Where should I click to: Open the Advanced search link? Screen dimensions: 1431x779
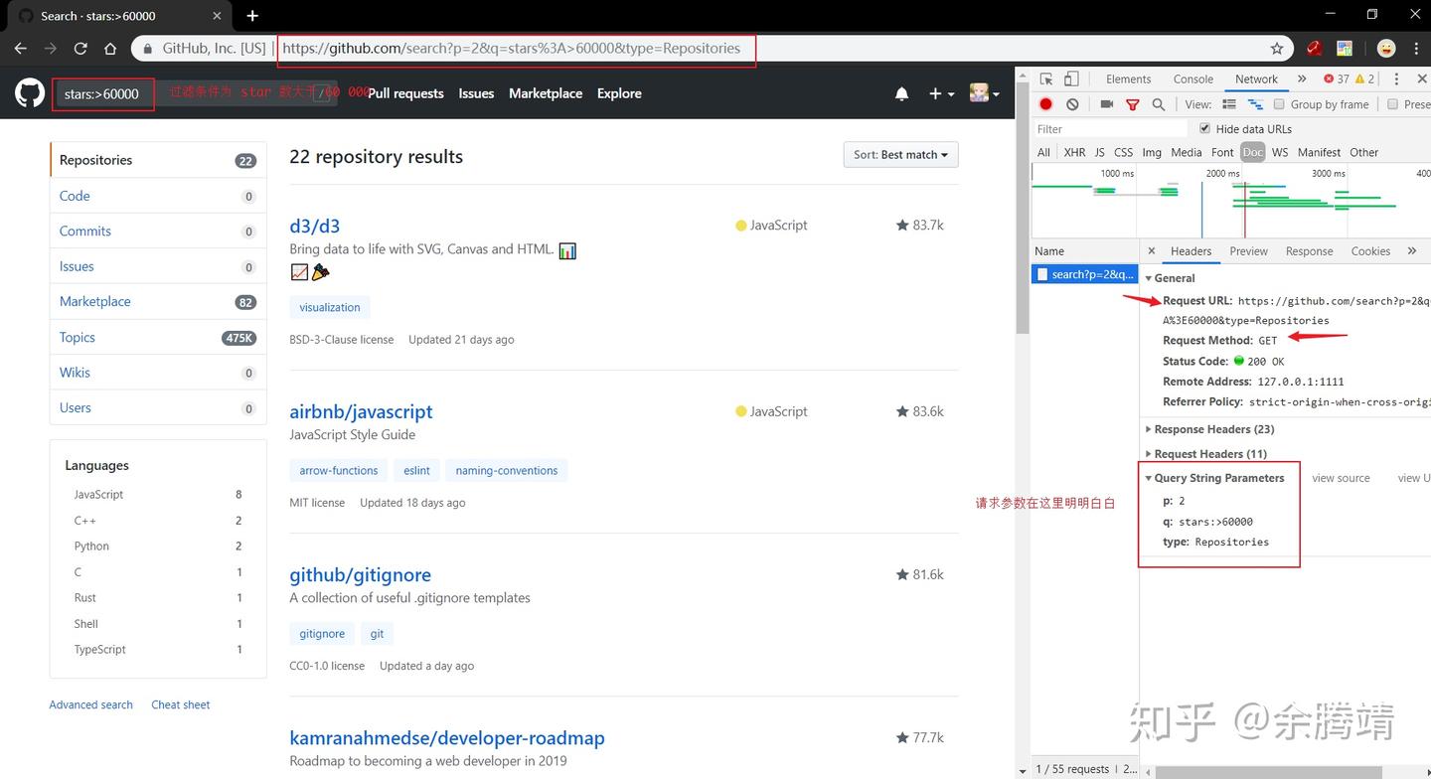pyautogui.click(x=91, y=704)
